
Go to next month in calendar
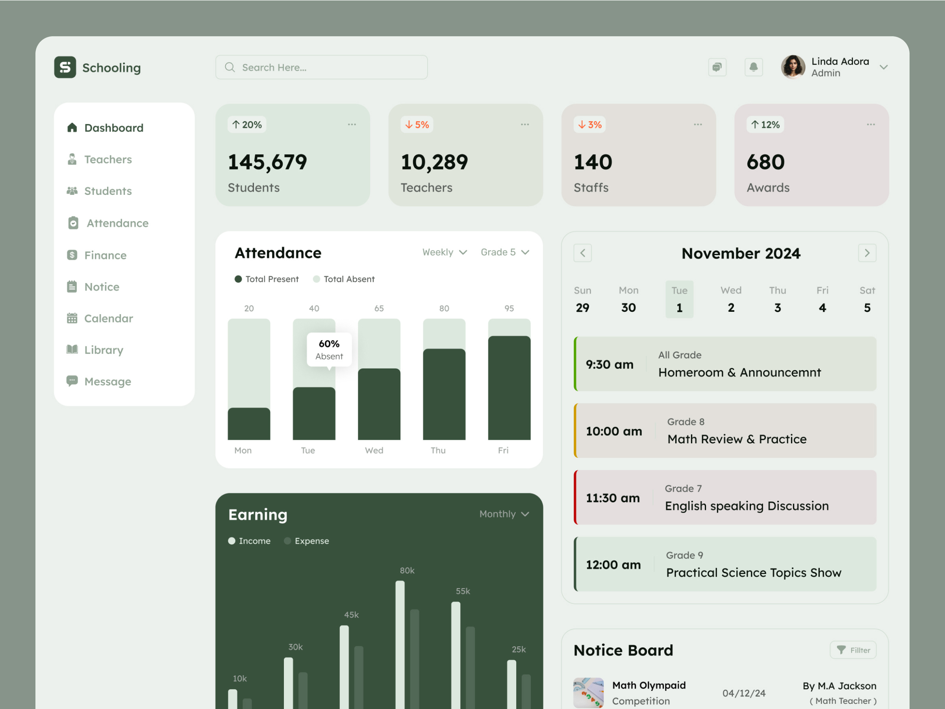[867, 253]
